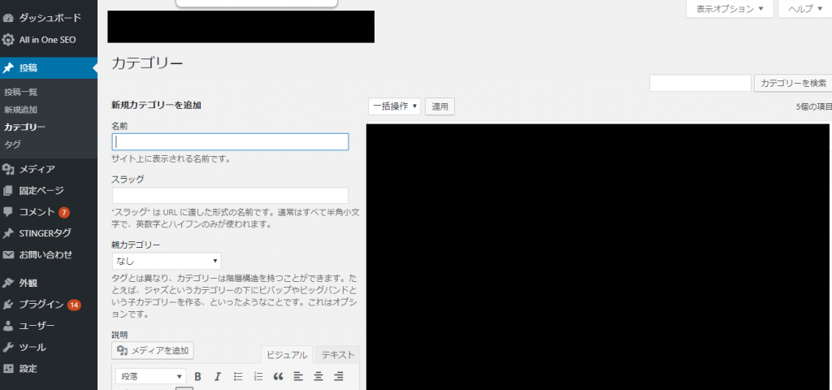Click the カテゴリーを検索 button
The height and width of the screenshot is (390, 832).
pos(793,83)
